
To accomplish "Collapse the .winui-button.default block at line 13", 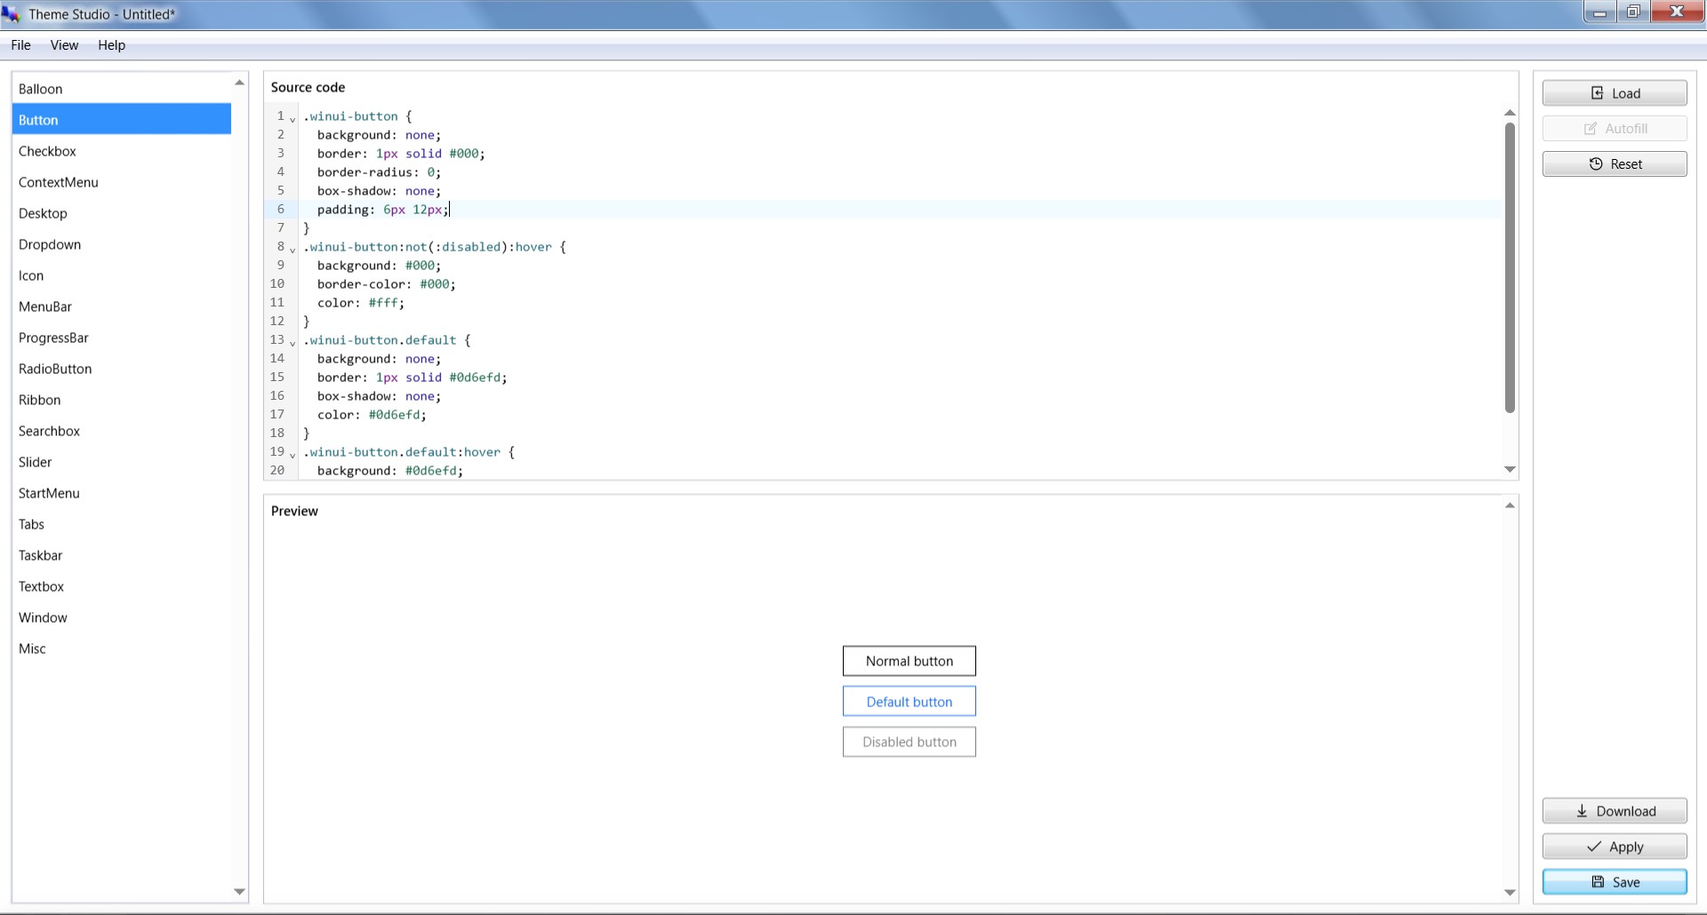I will click(x=293, y=342).
